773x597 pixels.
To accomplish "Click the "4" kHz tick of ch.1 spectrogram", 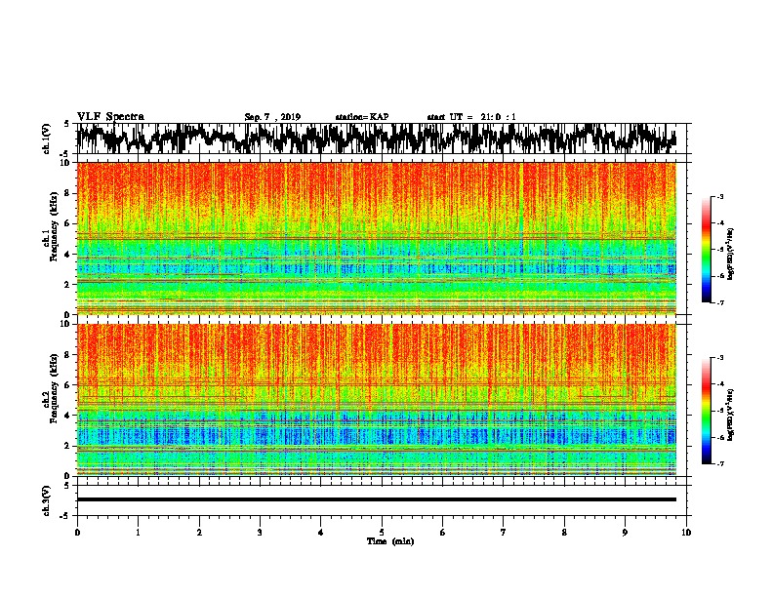I will tap(68, 255).
